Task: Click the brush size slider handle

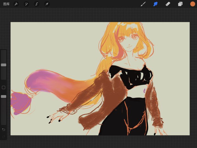Action: tap(4, 65)
